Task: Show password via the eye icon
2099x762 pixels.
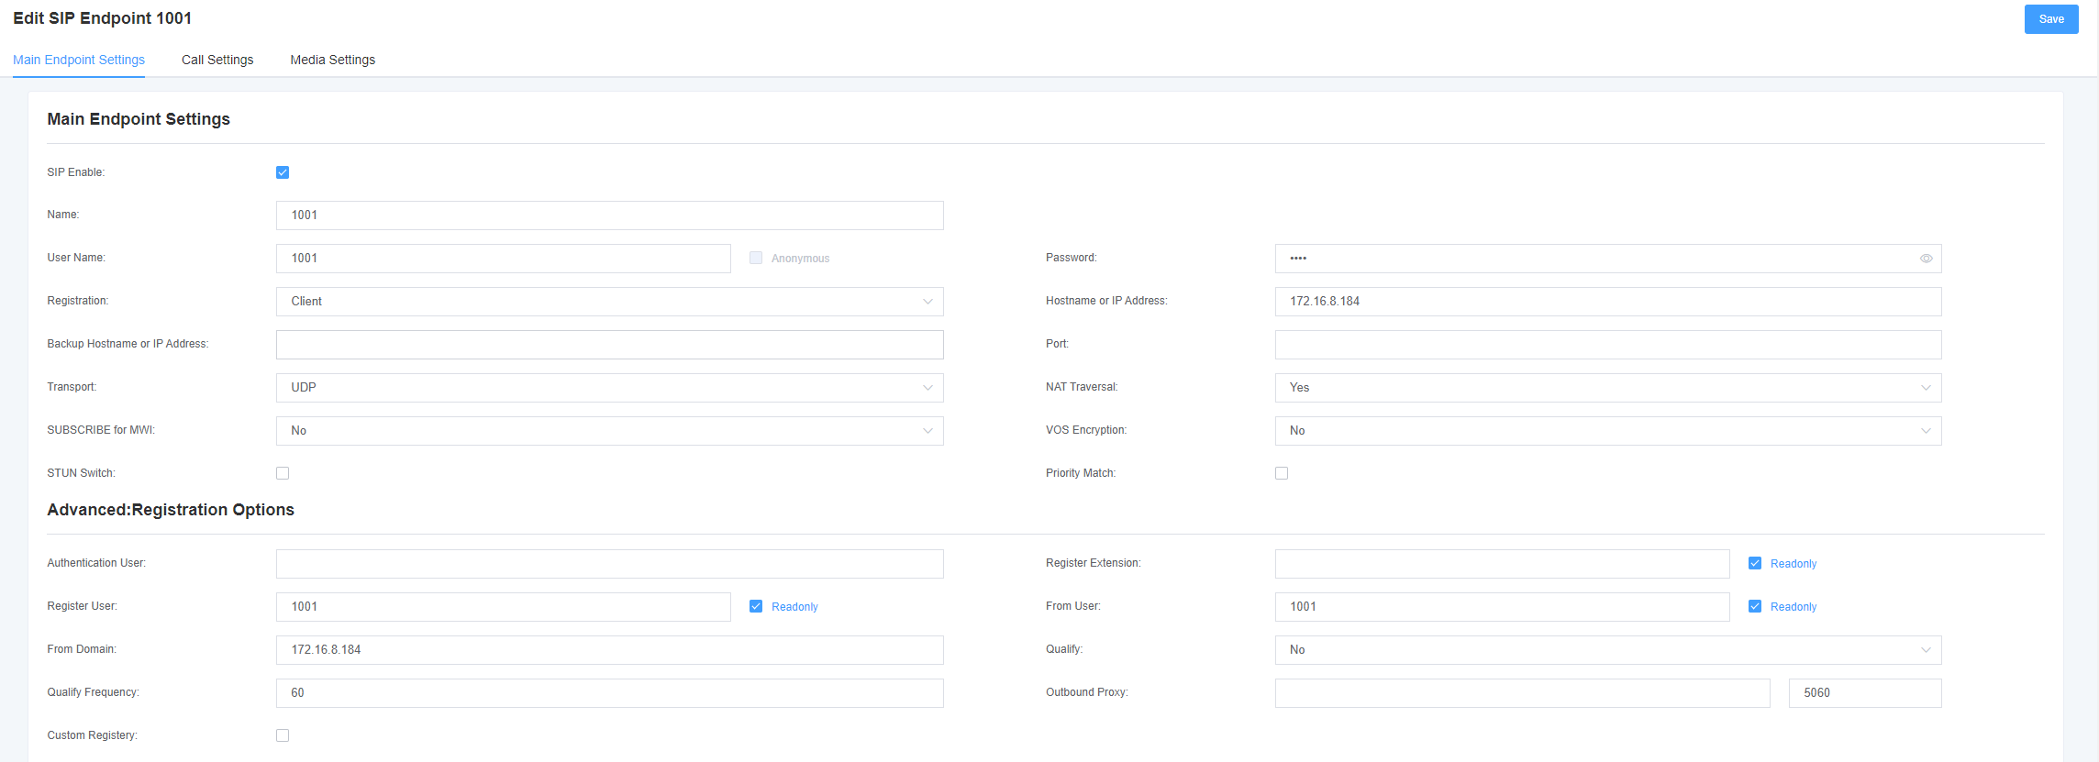Action: point(1926,259)
